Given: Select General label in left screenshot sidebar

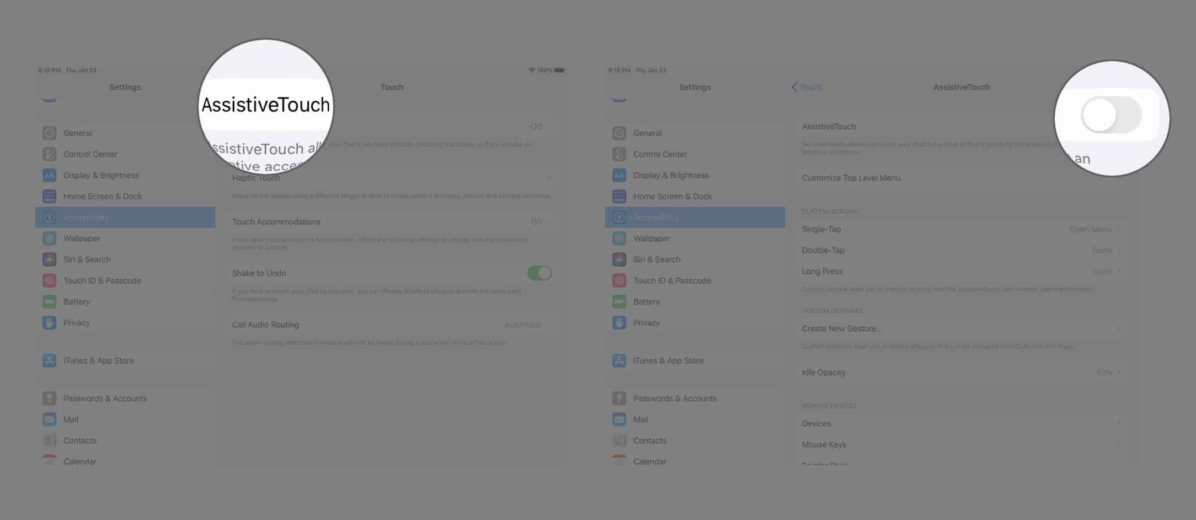Looking at the screenshot, I should 78,133.
